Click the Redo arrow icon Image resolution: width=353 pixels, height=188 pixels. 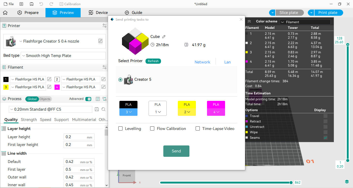click(x=51, y=4)
